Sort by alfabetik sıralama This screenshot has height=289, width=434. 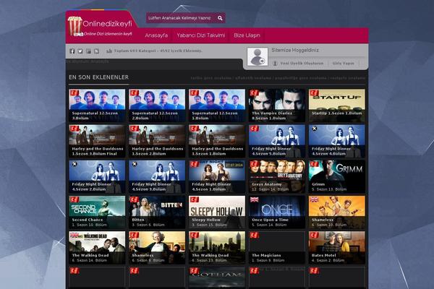pyautogui.click(x=253, y=78)
